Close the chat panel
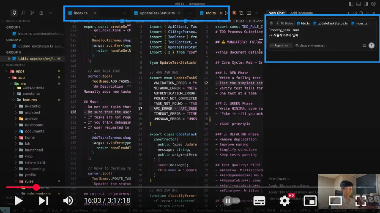This screenshot has width=380, height=213. click(x=374, y=13)
